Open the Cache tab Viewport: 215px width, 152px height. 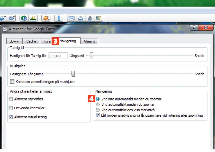point(31,41)
